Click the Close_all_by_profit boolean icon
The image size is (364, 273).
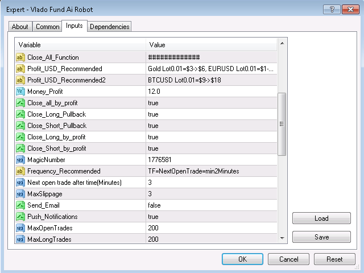coord(20,103)
